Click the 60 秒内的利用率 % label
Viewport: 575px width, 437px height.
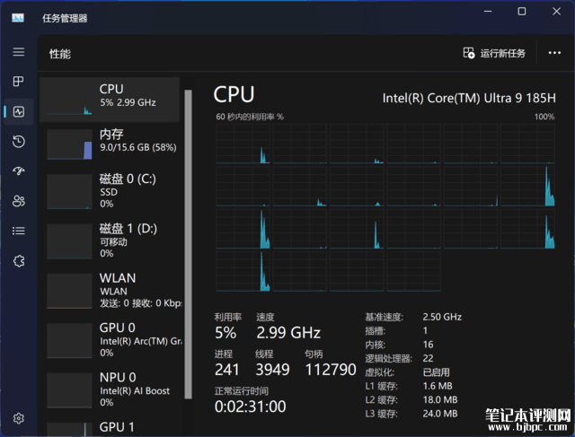pyautogui.click(x=250, y=117)
